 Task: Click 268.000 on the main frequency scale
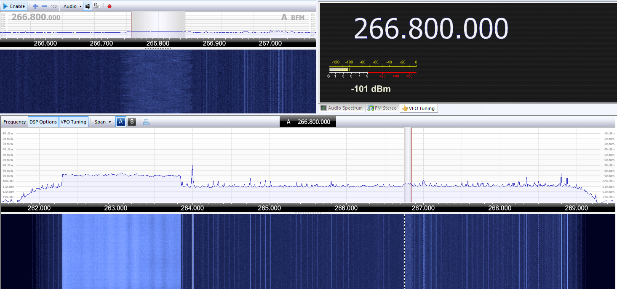(500, 208)
